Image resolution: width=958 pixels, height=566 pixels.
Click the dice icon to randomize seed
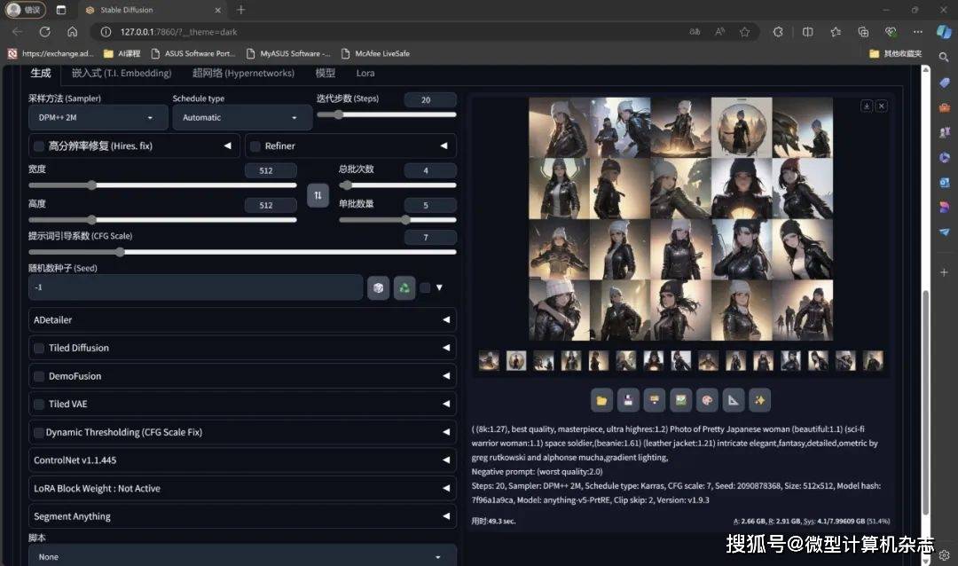pos(378,287)
